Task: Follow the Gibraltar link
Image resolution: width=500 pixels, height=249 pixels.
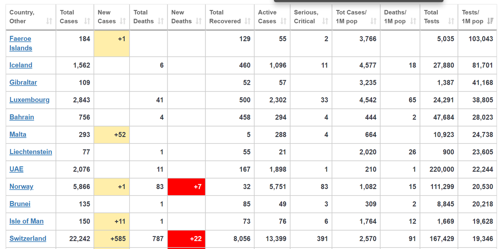Action: (x=23, y=82)
